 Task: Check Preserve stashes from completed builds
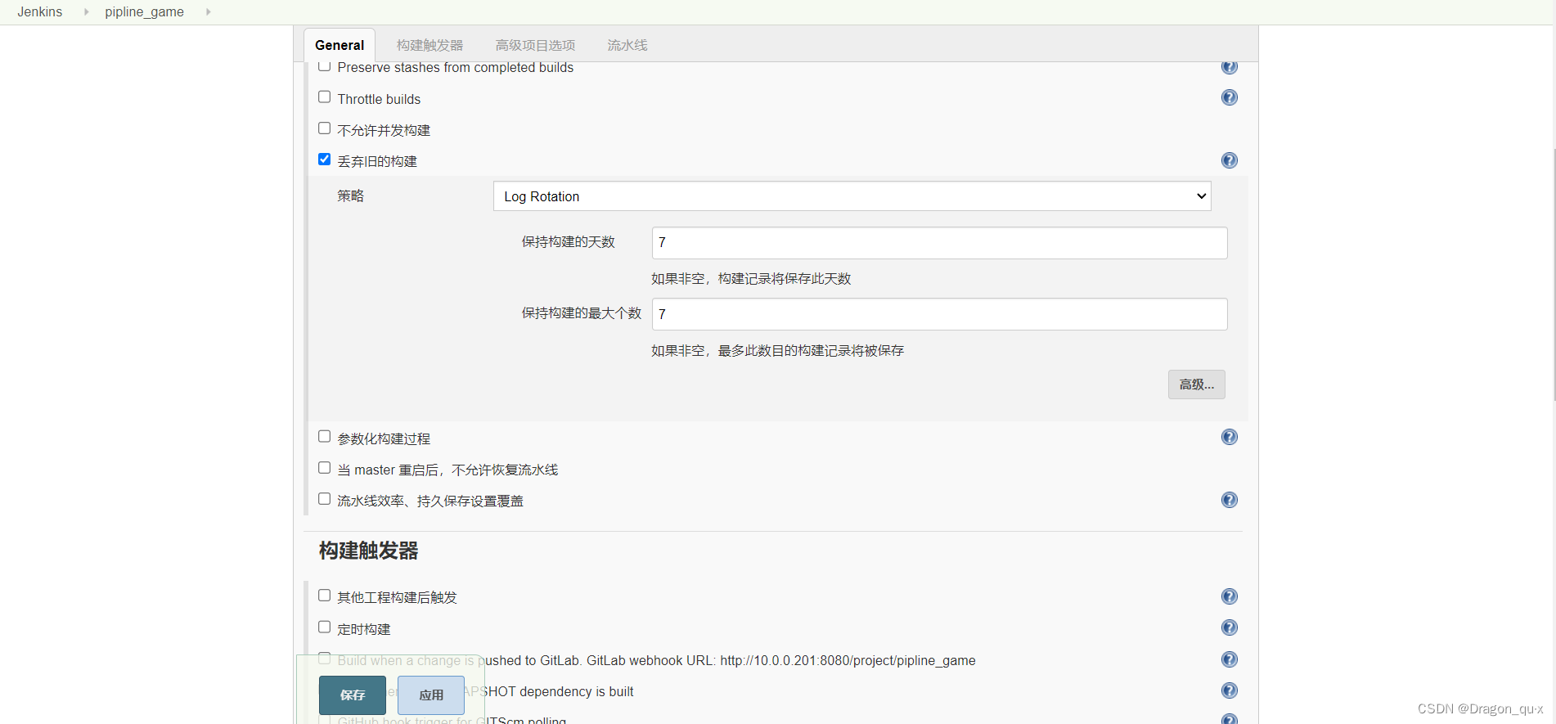[x=324, y=66]
